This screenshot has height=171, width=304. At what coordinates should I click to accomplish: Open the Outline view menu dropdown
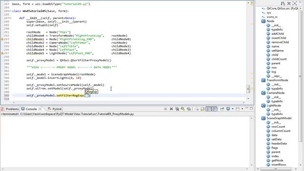pos(300,2)
